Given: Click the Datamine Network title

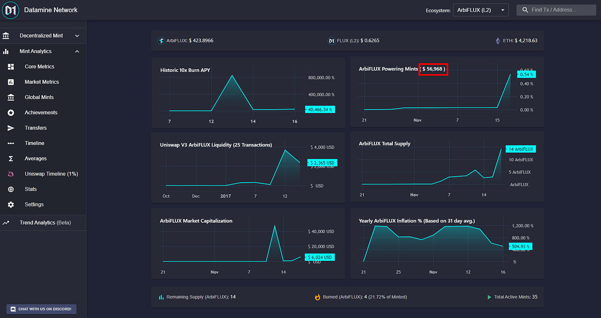Looking at the screenshot, I should click(x=51, y=9).
